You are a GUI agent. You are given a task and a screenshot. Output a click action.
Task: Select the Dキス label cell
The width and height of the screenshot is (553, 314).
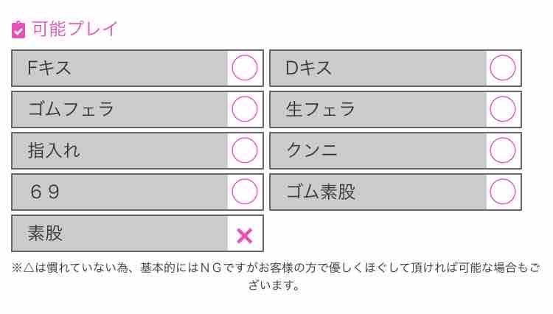pyautogui.click(x=378, y=68)
